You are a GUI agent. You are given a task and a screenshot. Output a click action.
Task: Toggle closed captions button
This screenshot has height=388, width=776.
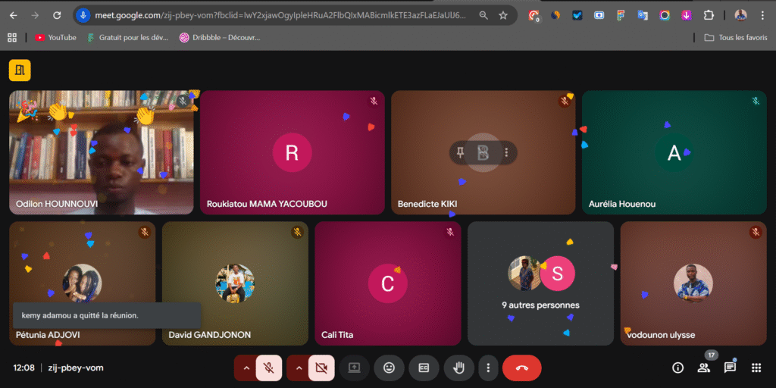point(424,368)
